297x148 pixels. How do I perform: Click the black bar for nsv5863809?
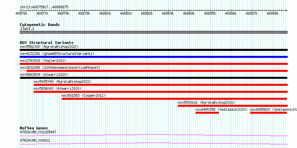coord(154,78)
